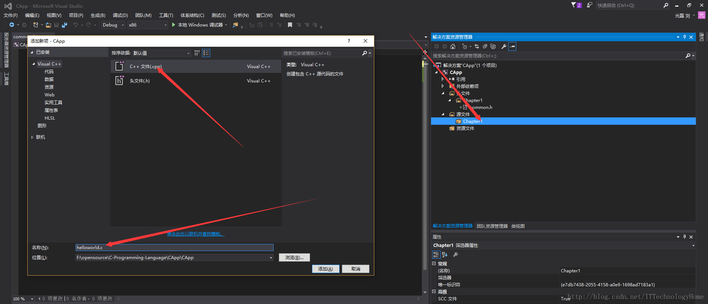The height and width of the screenshot is (304, 708).
Task: Open the 编辑(E) menu
Action: click(32, 15)
